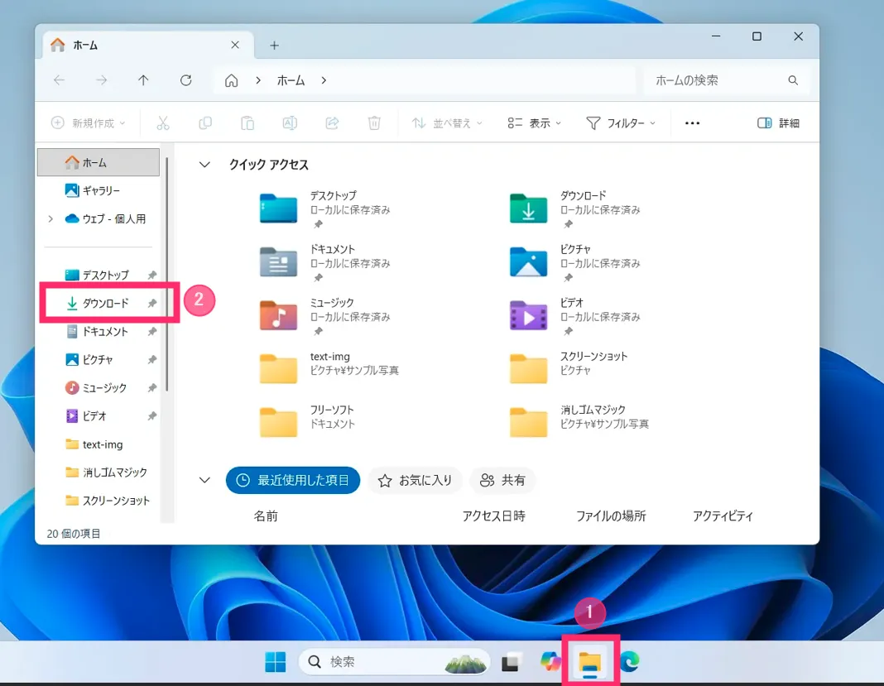Collapse the クイック アクセス section
The image size is (884, 686).
[204, 165]
